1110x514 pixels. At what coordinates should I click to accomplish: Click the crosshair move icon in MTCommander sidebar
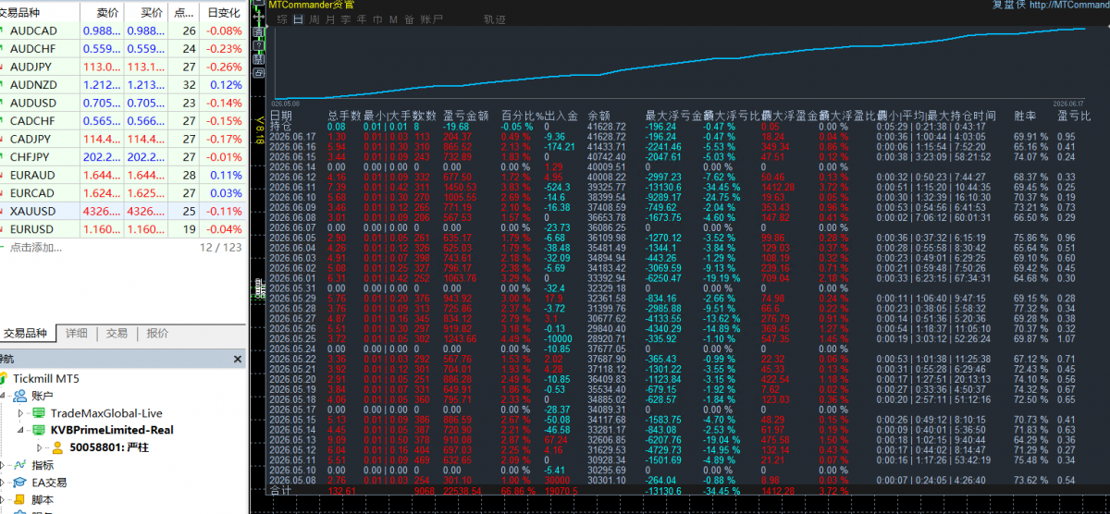click(259, 17)
